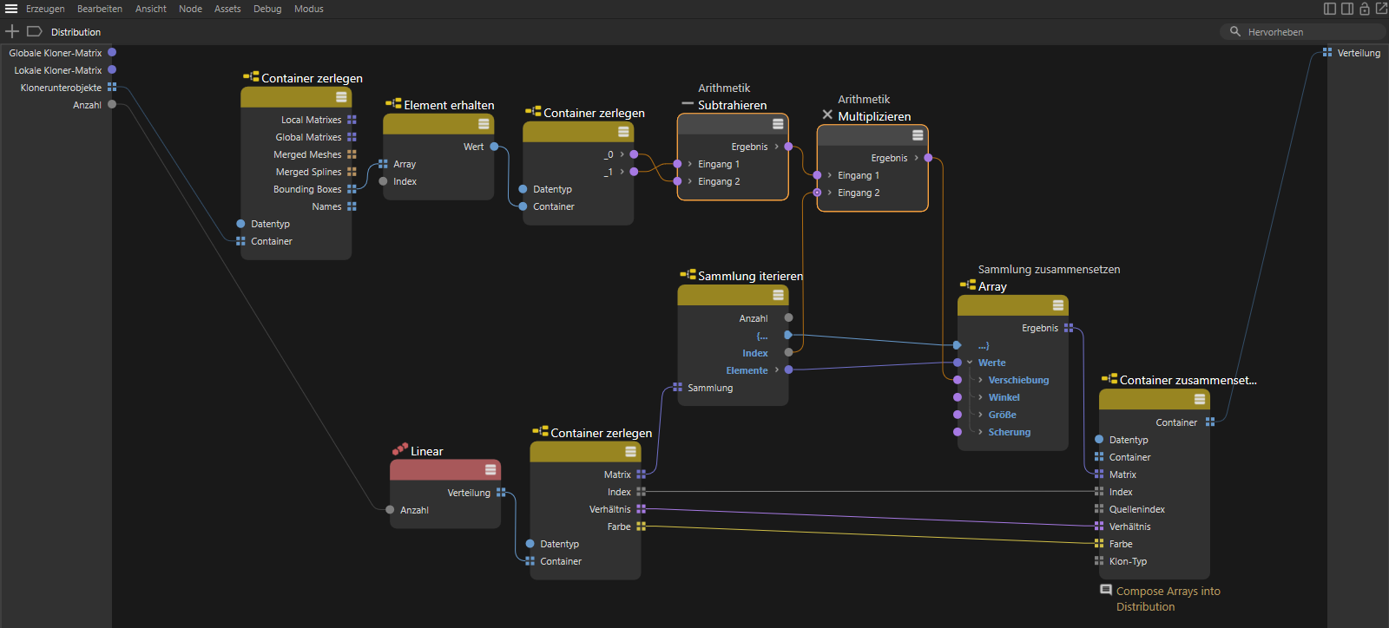
Task: Toggle the left sidebar panel layout icon
Action: [x=1330, y=9]
